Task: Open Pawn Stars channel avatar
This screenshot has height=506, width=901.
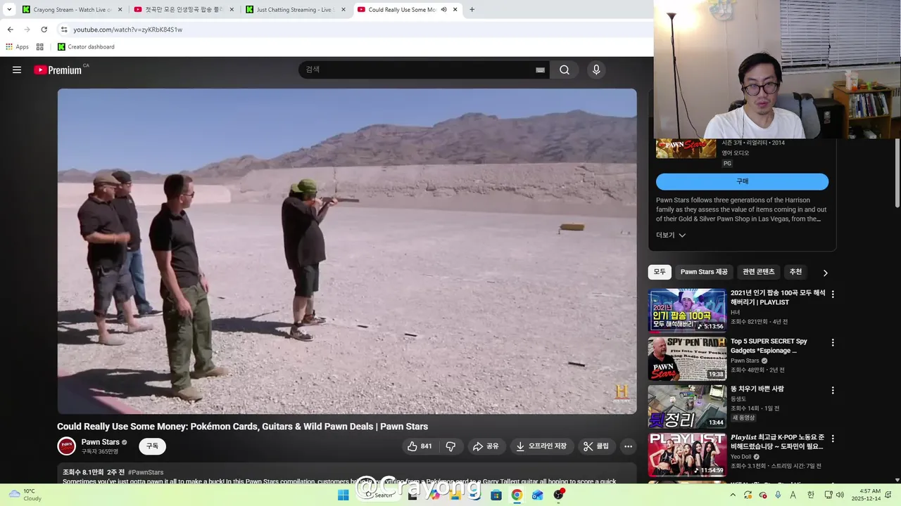Action: (66, 446)
